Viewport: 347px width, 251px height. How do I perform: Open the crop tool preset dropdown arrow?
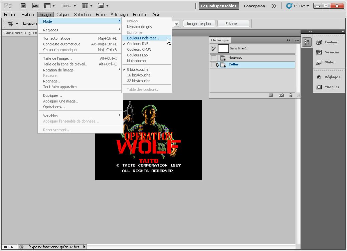pos(17,24)
